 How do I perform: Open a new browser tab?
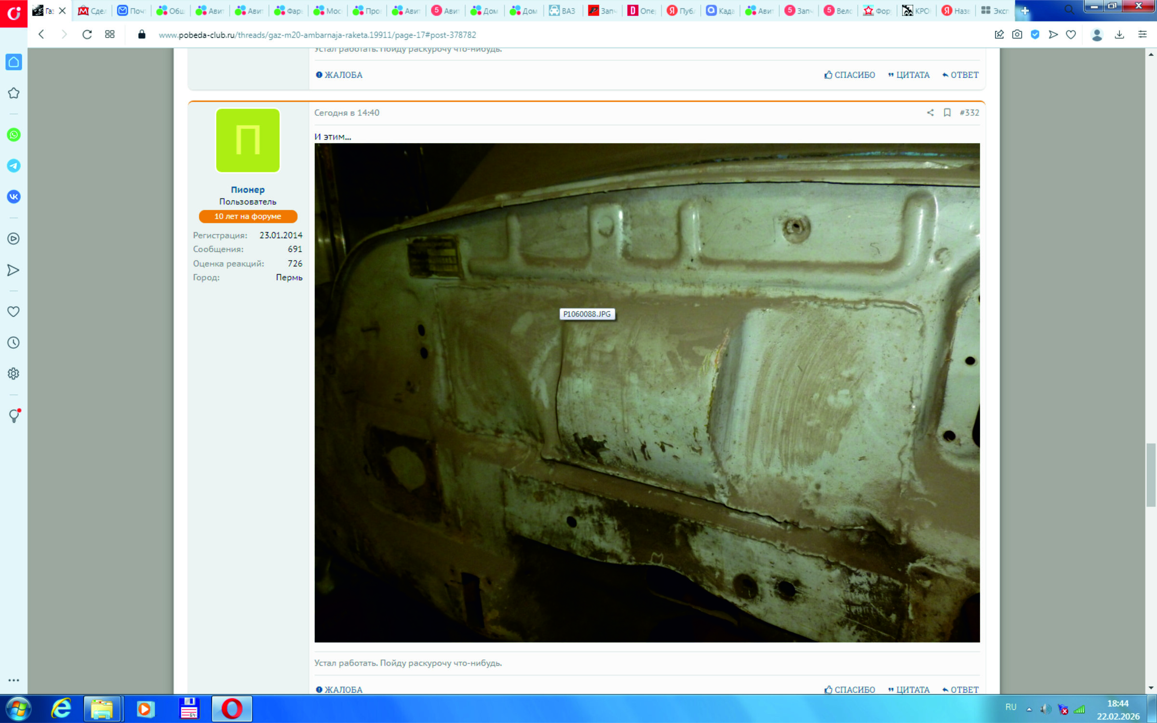[x=1025, y=11]
